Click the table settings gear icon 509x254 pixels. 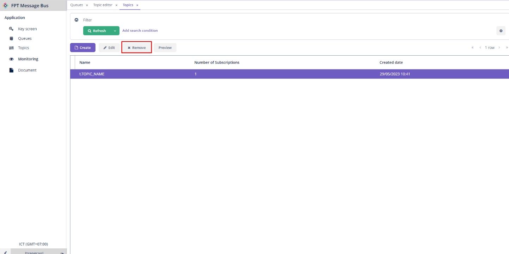point(501,31)
